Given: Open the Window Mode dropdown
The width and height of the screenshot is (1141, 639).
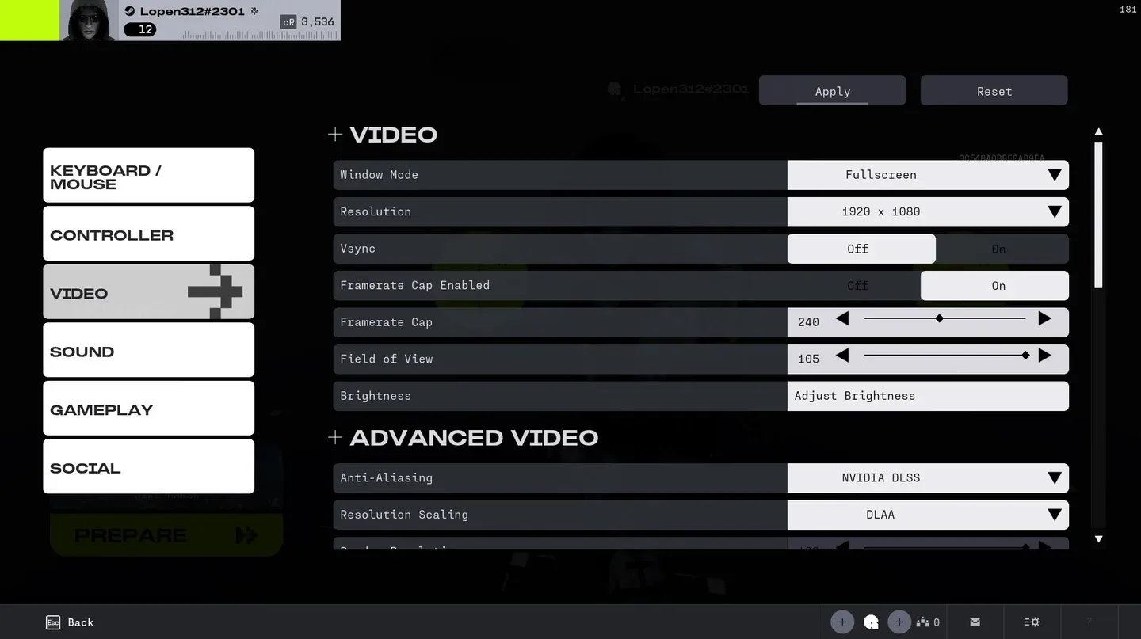Looking at the screenshot, I should pyautogui.click(x=927, y=175).
